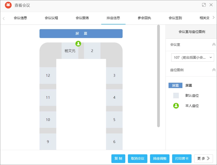
Task: Open the meeting room 107 dropdown
Action: (192, 57)
